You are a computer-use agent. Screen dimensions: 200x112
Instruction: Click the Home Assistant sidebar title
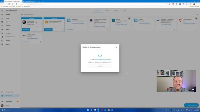(x=11, y=10)
